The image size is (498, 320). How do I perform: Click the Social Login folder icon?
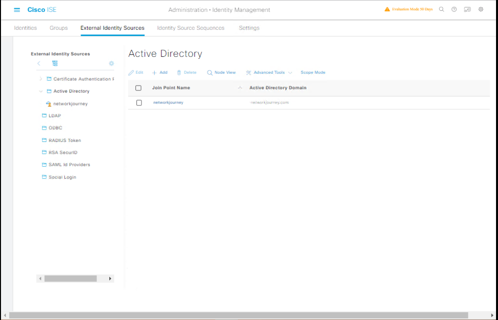(44, 177)
